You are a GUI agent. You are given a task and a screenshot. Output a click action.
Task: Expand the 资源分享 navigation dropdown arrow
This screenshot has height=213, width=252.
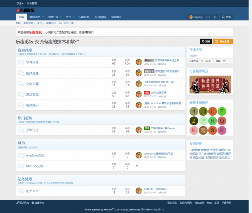[x=61, y=17]
